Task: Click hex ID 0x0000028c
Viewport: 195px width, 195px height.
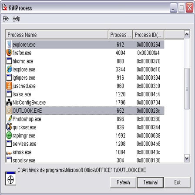Action: tap(148, 111)
